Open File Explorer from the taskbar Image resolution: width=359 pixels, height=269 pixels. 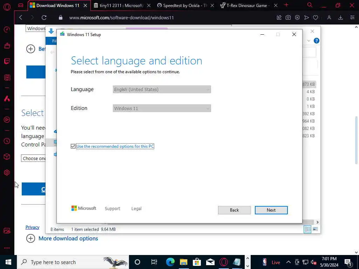point(183,262)
